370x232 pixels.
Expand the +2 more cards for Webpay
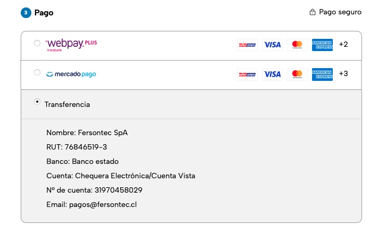coord(343,44)
